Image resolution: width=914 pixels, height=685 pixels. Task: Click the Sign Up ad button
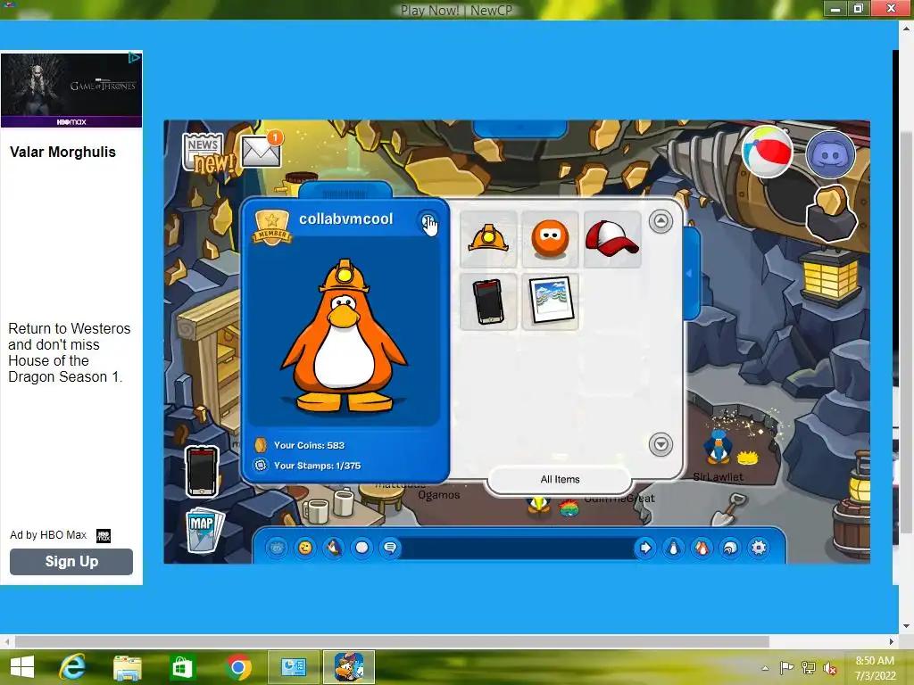[71, 562]
